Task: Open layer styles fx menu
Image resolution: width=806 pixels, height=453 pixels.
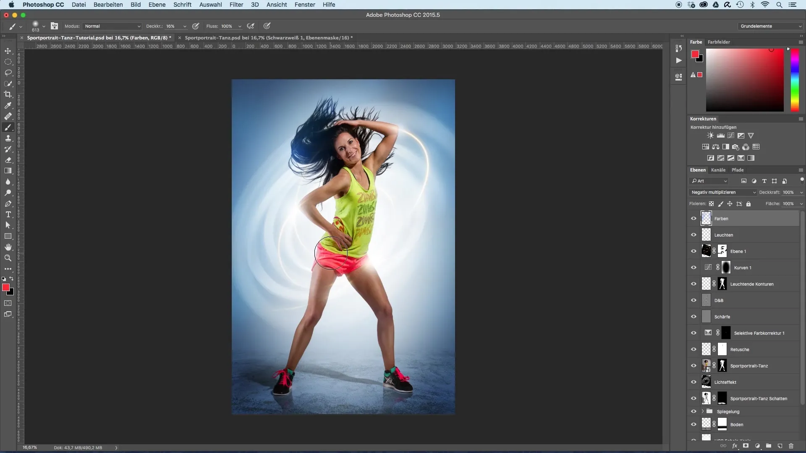Action: pos(735,446)
